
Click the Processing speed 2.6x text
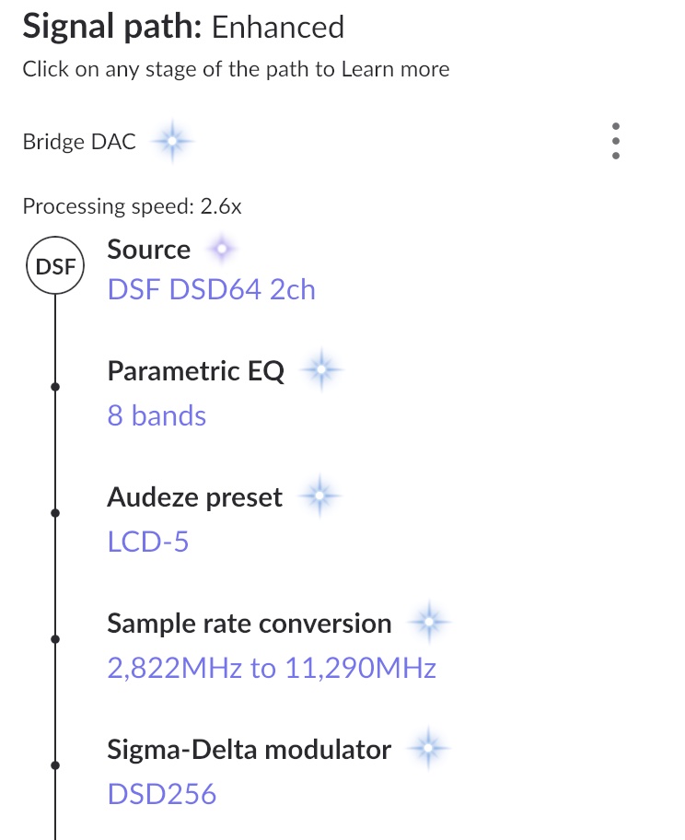132,207
